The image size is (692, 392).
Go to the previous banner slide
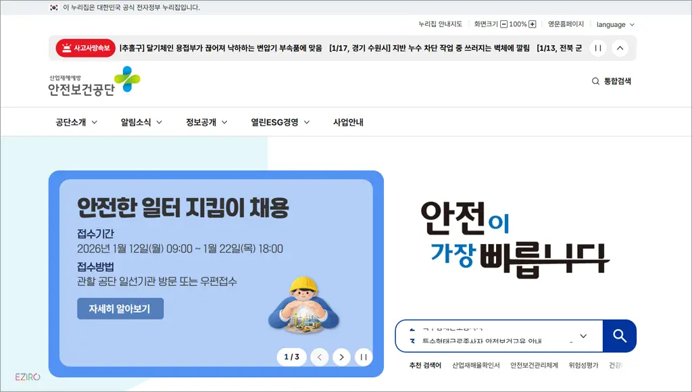click(319, 357)
